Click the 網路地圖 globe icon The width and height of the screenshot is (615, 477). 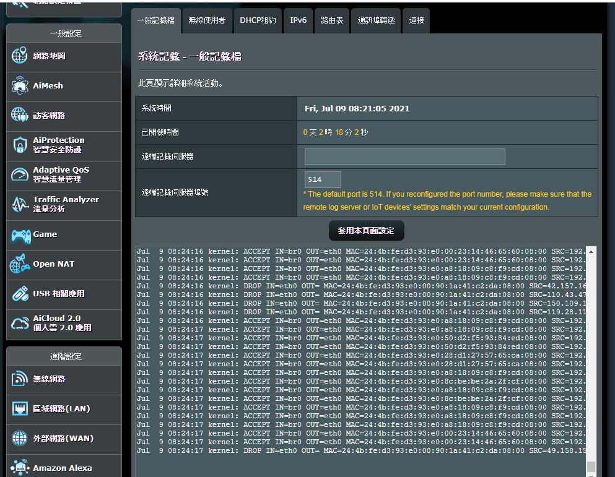[x=19, y=56]
